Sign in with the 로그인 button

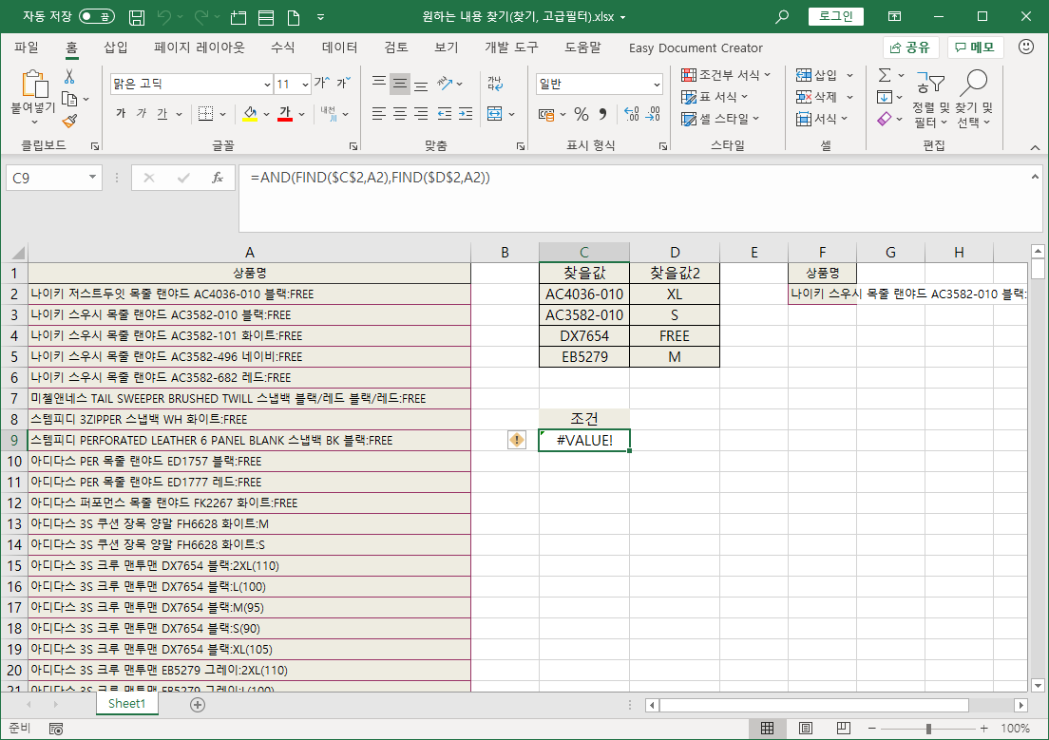[835, 16]
